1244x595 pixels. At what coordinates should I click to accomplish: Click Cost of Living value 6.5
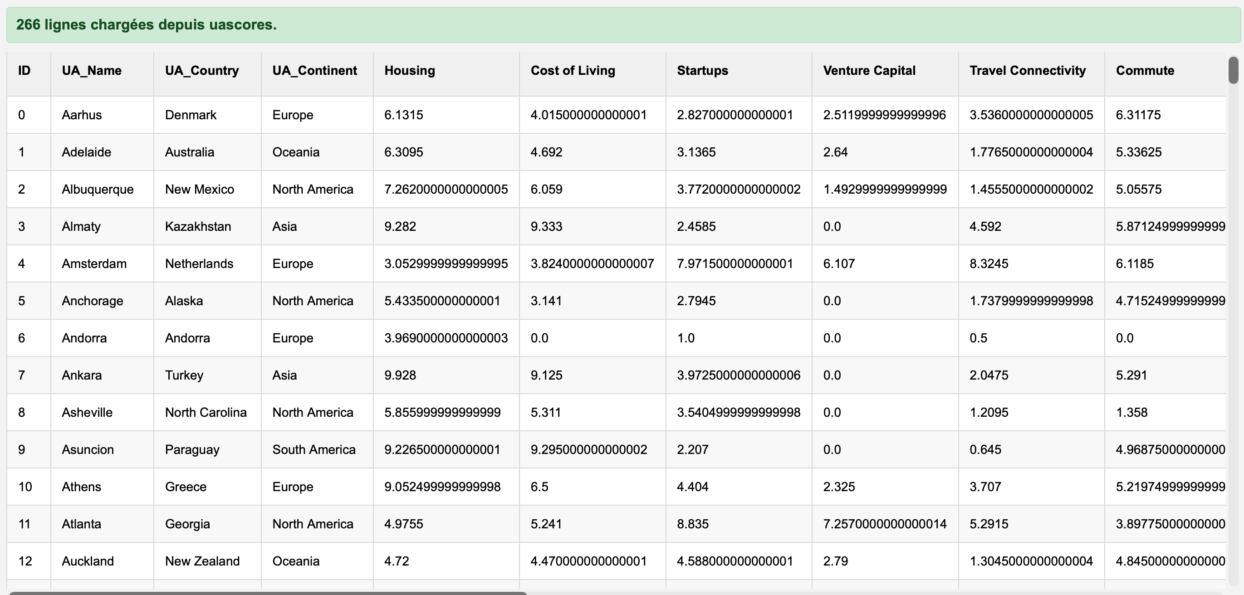[x=593, y=487]
